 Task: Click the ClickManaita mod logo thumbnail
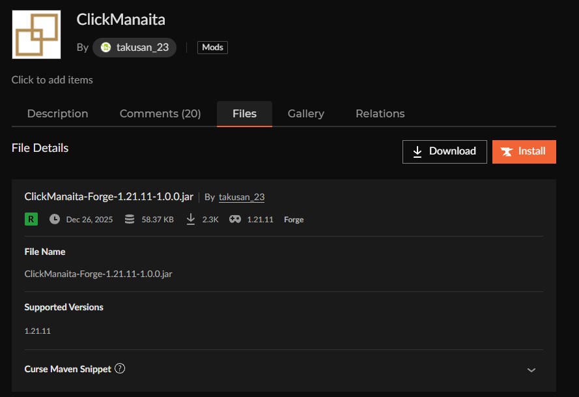pos(36,35)
